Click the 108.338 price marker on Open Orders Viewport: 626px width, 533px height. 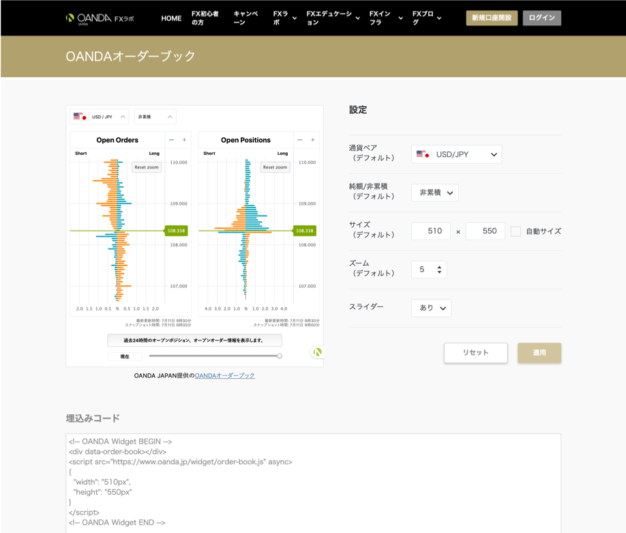point(177,231)
